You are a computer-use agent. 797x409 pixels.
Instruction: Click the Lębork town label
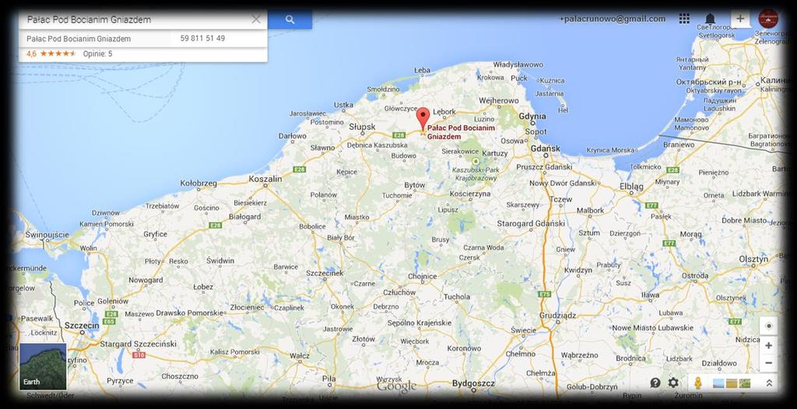[x=444, y=112]
